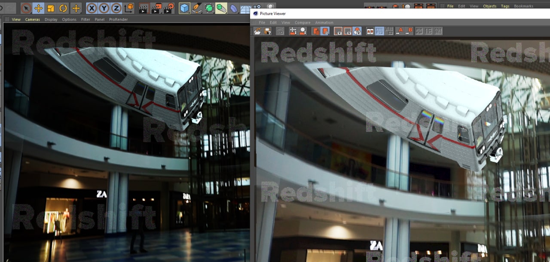Save image as floppy disk icon
Viewport: 550px width, 262px height.
point(267,31)
